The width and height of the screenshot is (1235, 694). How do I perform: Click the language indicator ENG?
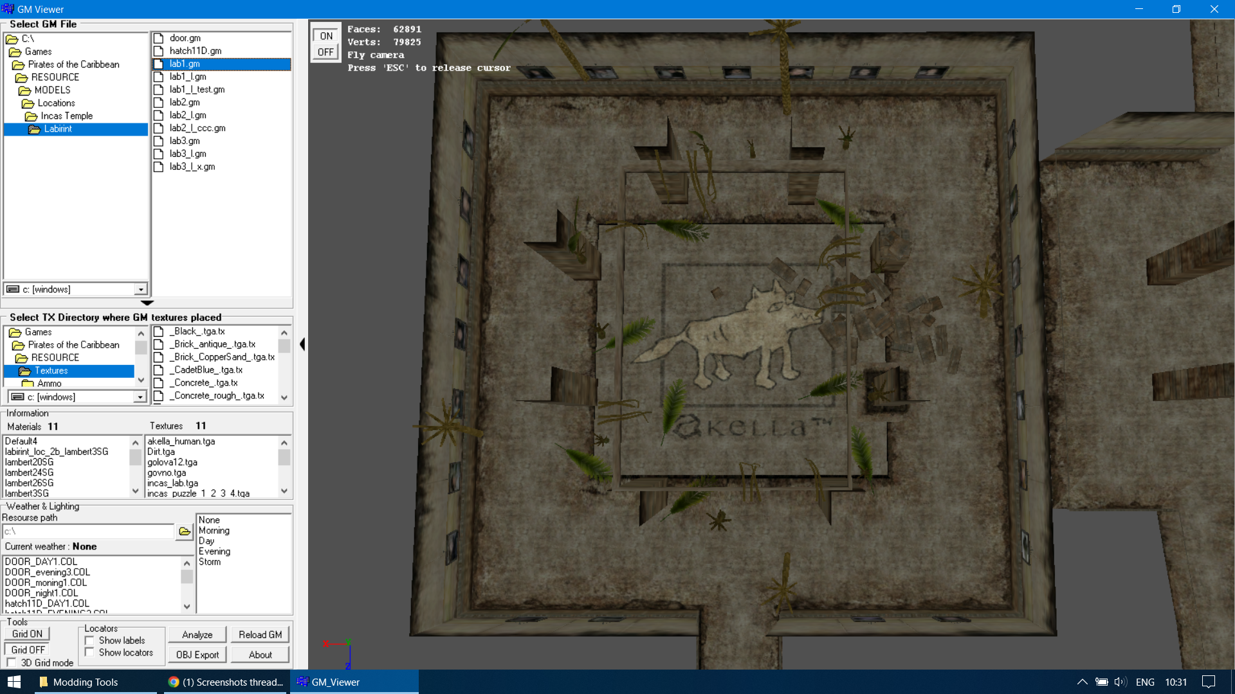click(1145, 682)
